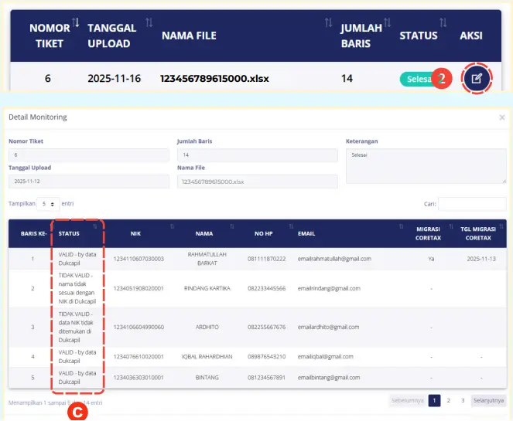The height and width of the screenshot is (421, 513).
Task: Click migration date 2025-11-13
Action: coord(481,259)
